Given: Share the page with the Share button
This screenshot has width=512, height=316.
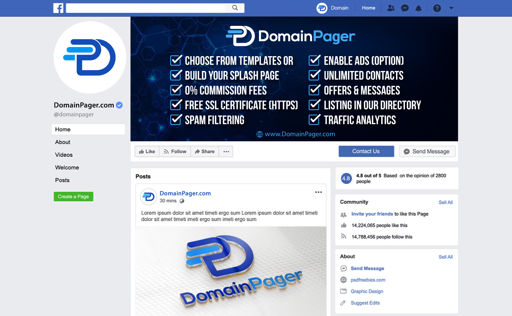Looking at the screenshot, I should tap(205, 152).
